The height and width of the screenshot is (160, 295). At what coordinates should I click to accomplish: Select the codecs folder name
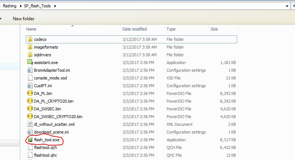pos(40,39)
